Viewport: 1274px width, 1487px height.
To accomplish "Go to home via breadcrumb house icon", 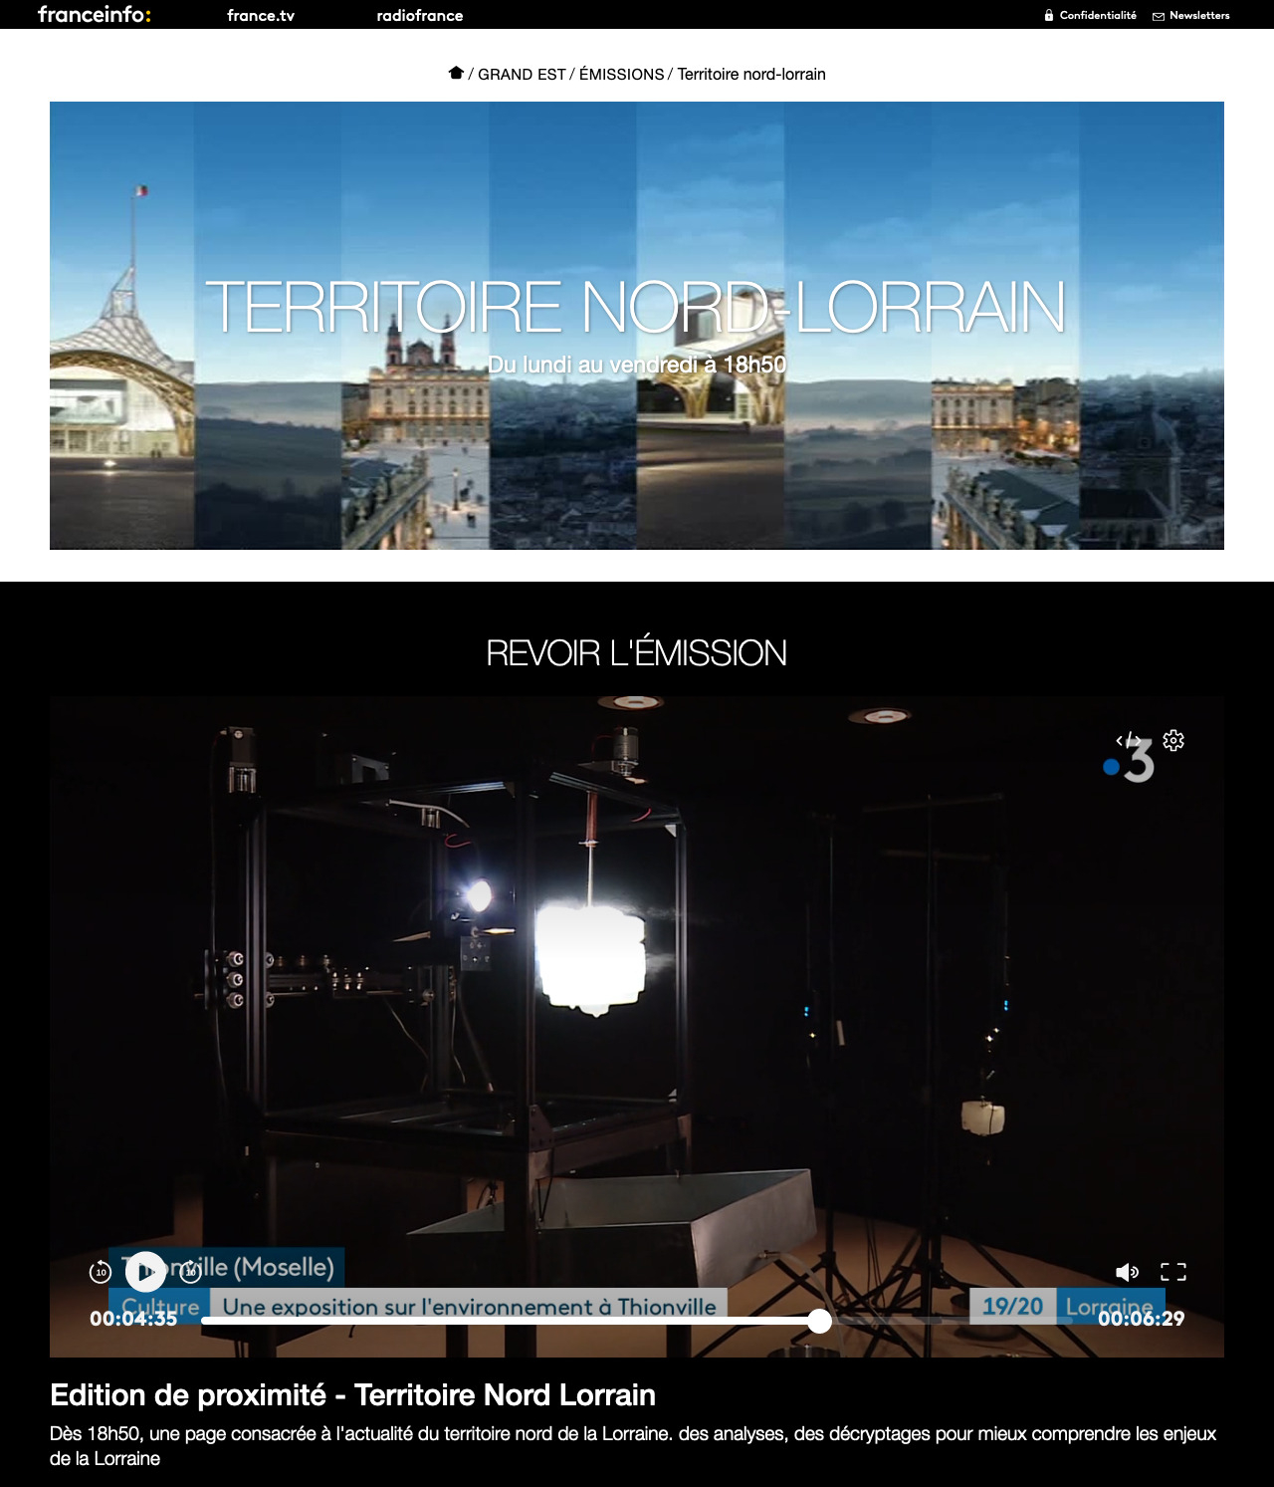I will [x=456, y=73].
